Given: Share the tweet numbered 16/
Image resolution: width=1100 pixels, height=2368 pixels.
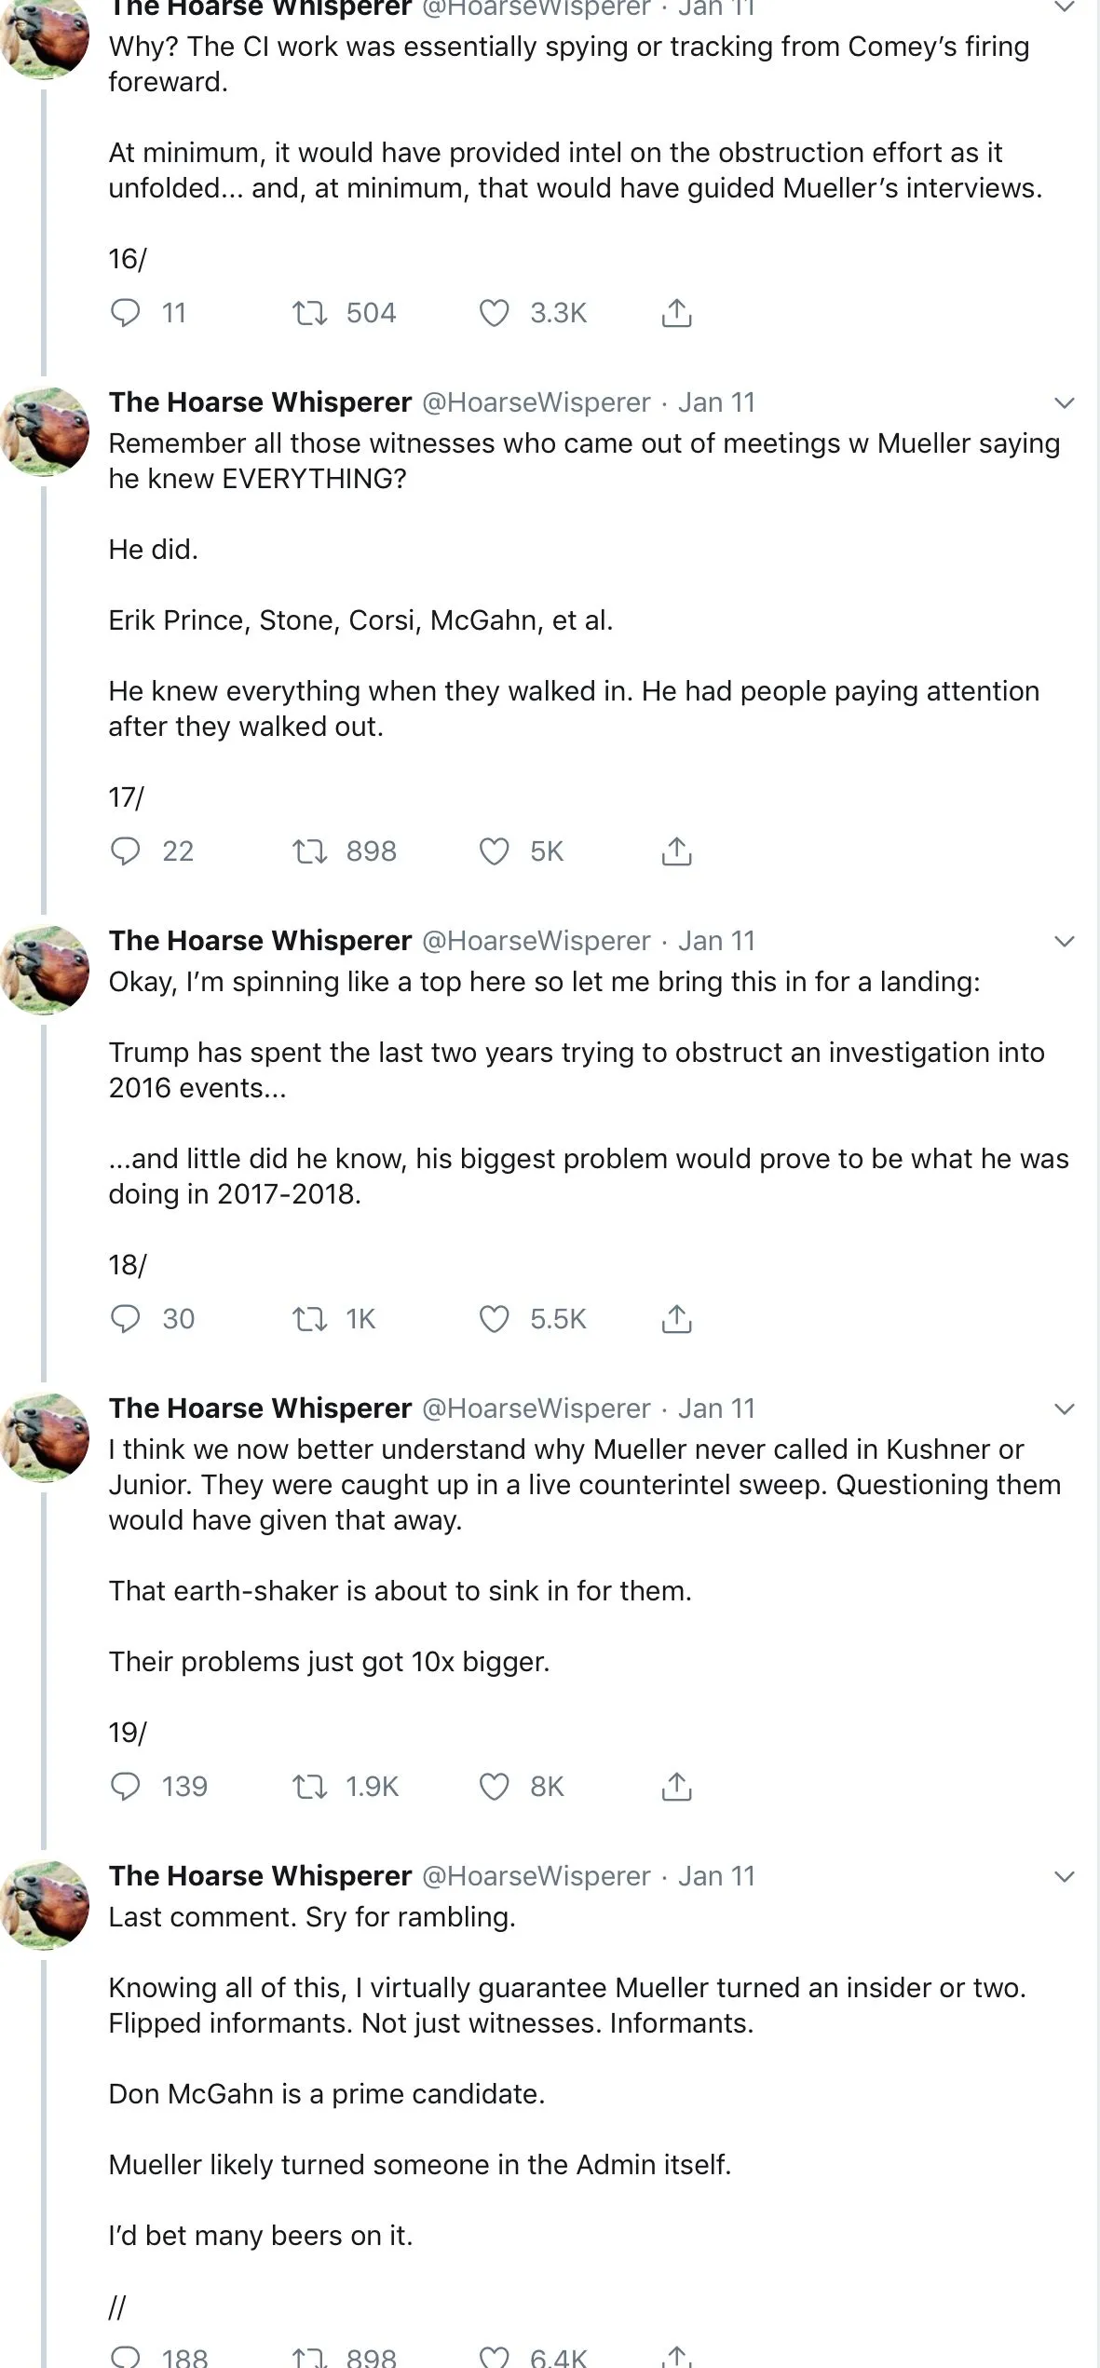Looking at the screenshot, I should pos(676,313).
